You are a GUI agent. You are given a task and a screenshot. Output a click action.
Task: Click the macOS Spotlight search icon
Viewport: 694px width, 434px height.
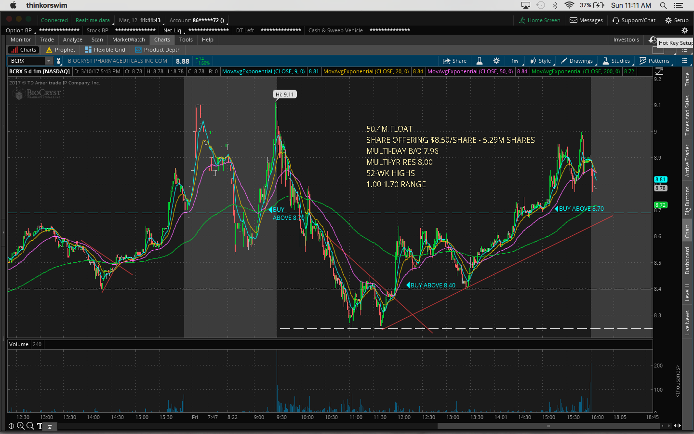(663, 5)
